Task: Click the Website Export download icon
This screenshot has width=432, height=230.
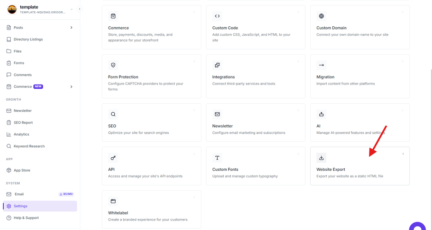Action: [321, 158]
